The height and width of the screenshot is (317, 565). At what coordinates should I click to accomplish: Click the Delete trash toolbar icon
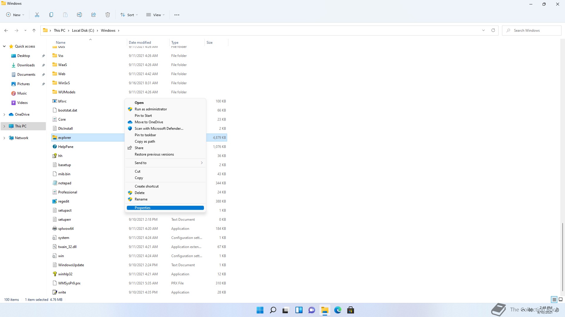click(x=108, y=15)
